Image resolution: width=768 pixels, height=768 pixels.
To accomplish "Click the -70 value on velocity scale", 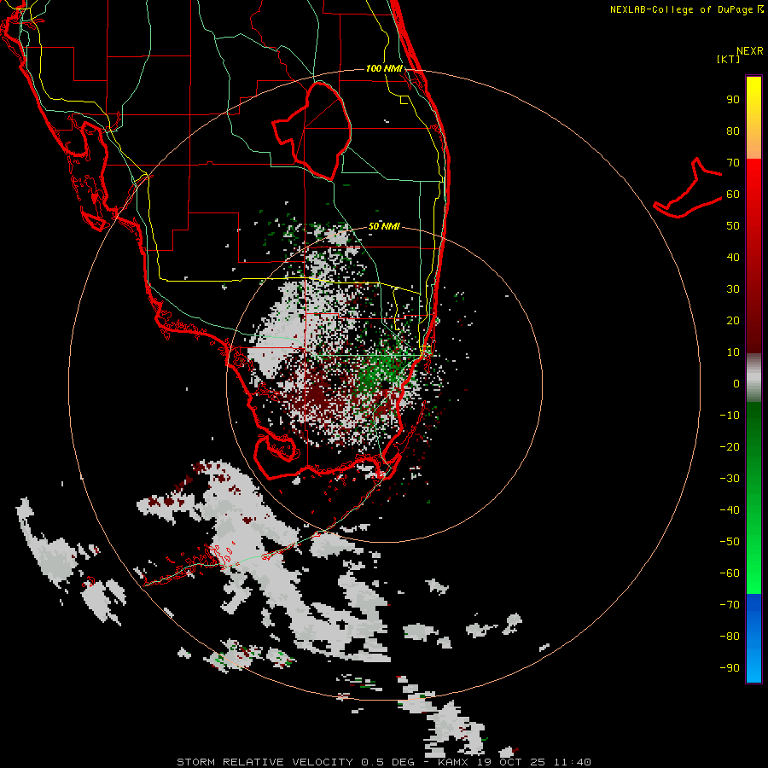I will point(730,604).
